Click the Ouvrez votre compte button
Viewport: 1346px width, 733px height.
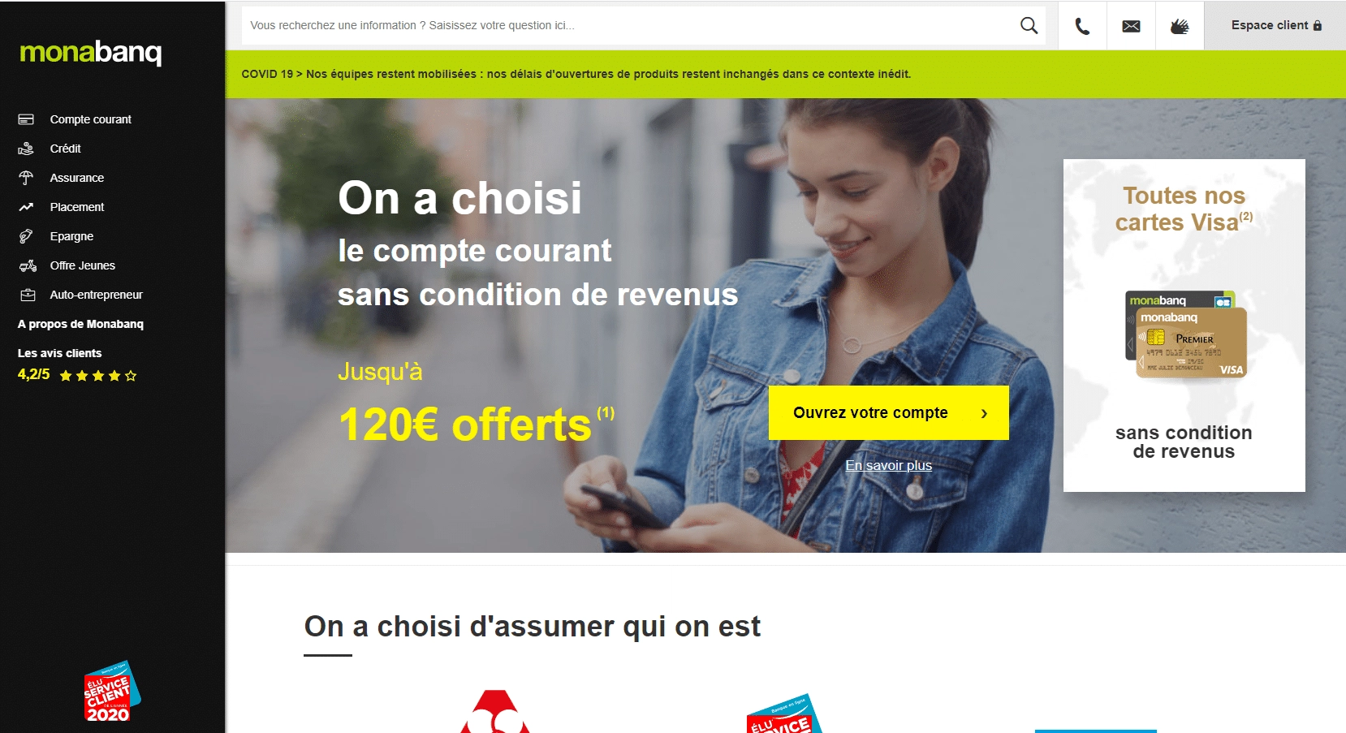point(888,412)
